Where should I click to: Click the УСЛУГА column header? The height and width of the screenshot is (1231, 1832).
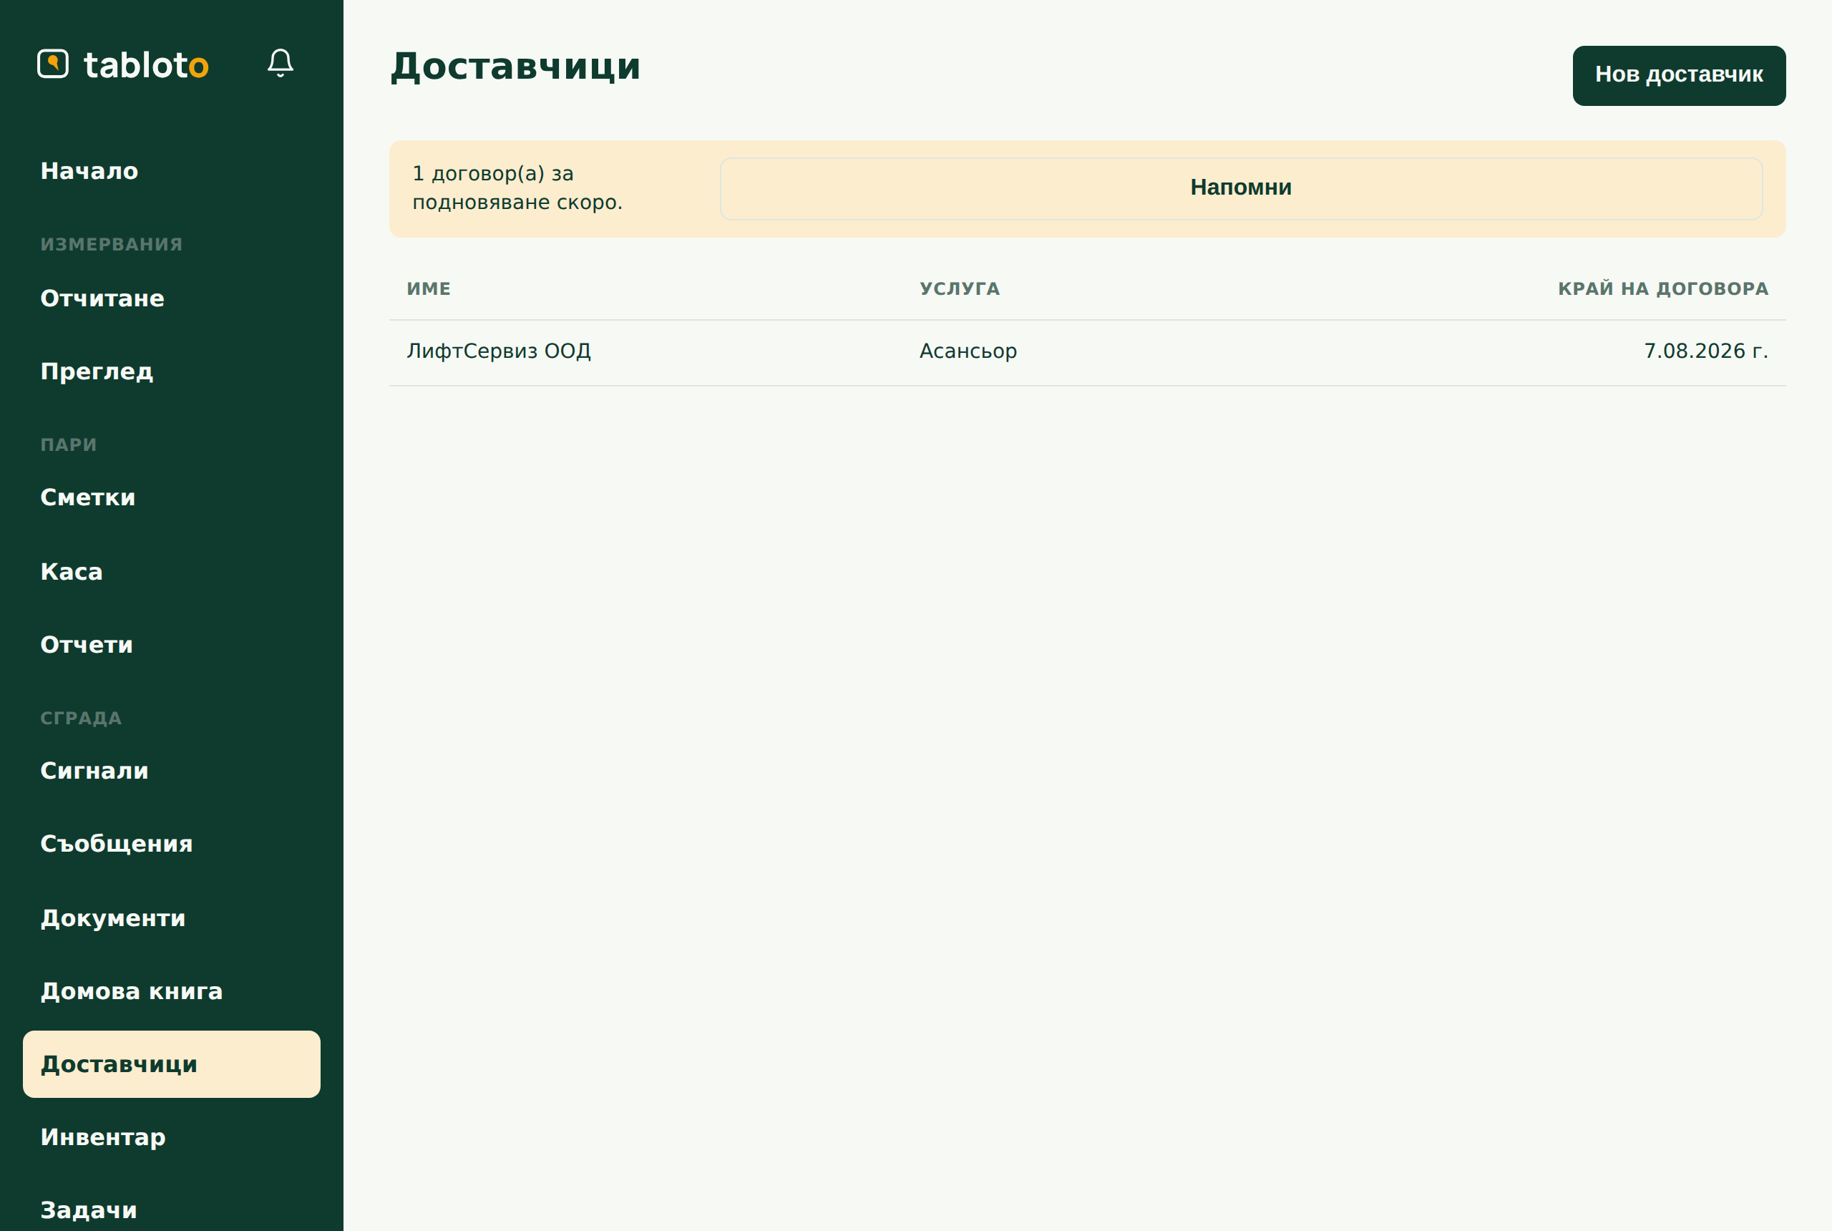(959, 289)
